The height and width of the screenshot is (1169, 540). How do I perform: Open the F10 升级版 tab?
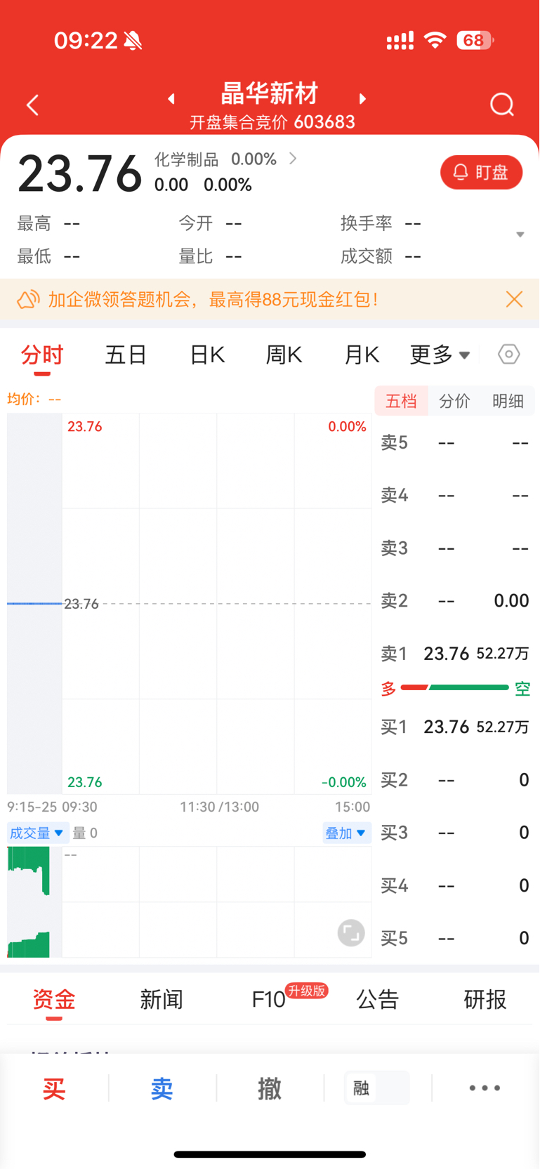coord(289,997)
